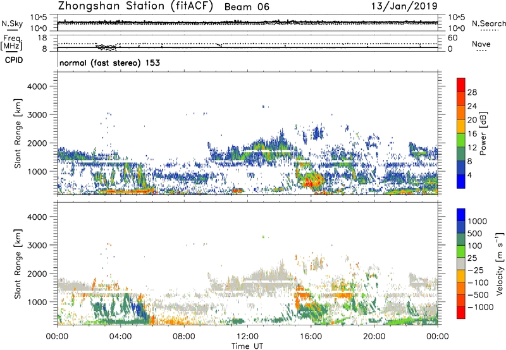The height and width of the screenshot is (350, 506).
Task: Click the "N.Sky" legend label
Action: pos(12,23)
